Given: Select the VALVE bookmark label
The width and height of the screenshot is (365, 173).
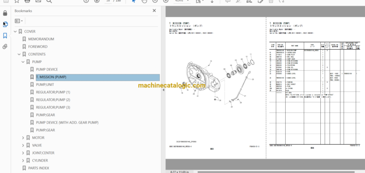Looking at the screenshot, I should pos(37,146).
